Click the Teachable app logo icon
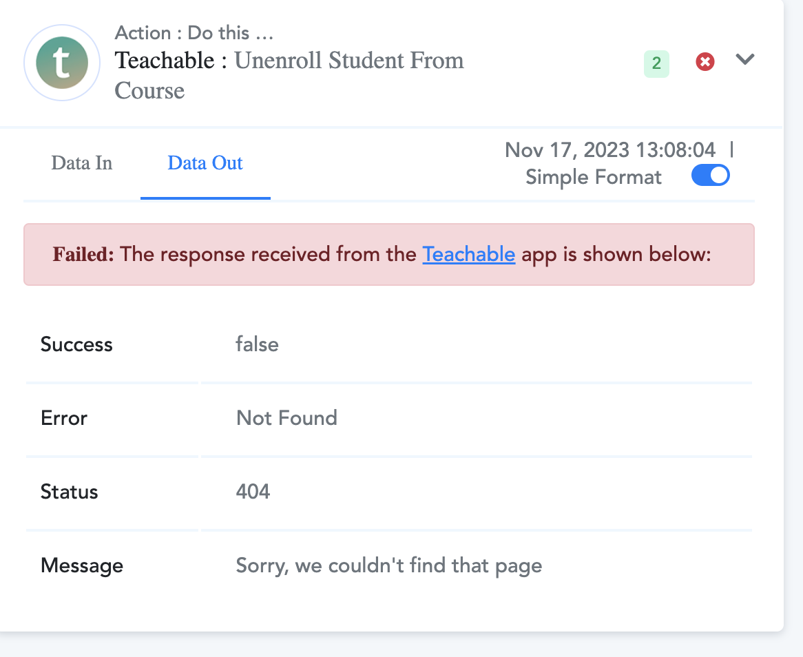This screenshot has width=803, height=657. 62,63
